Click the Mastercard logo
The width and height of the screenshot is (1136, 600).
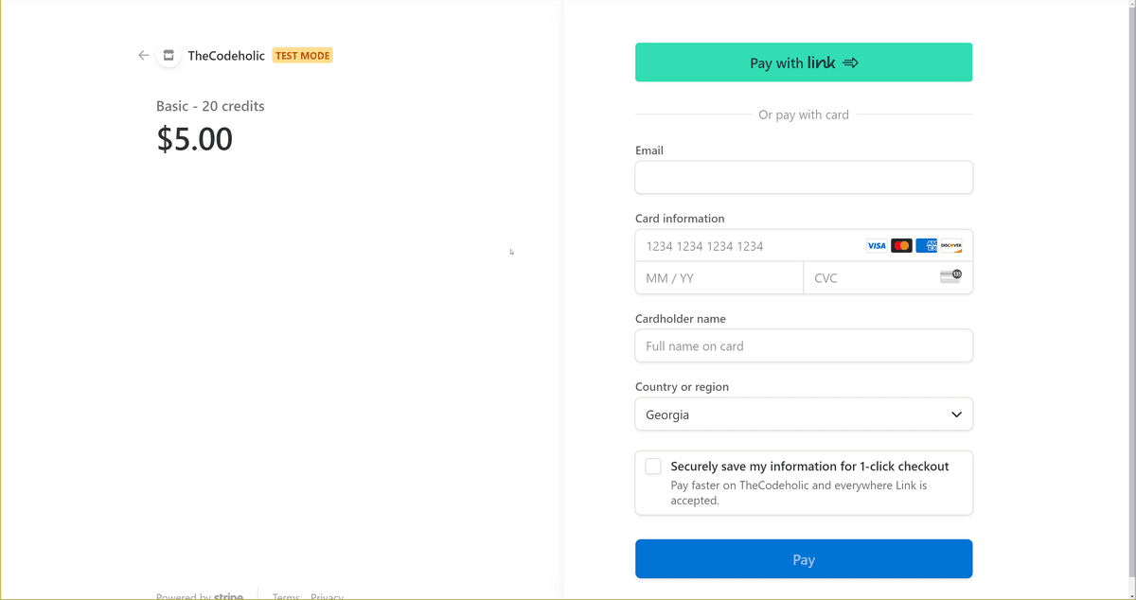point(901,246)
